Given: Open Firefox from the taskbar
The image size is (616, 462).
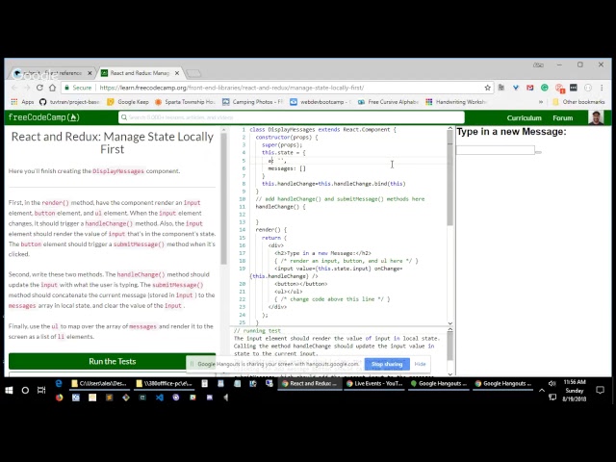Looking at the screenshot, I should coord(59,398).
